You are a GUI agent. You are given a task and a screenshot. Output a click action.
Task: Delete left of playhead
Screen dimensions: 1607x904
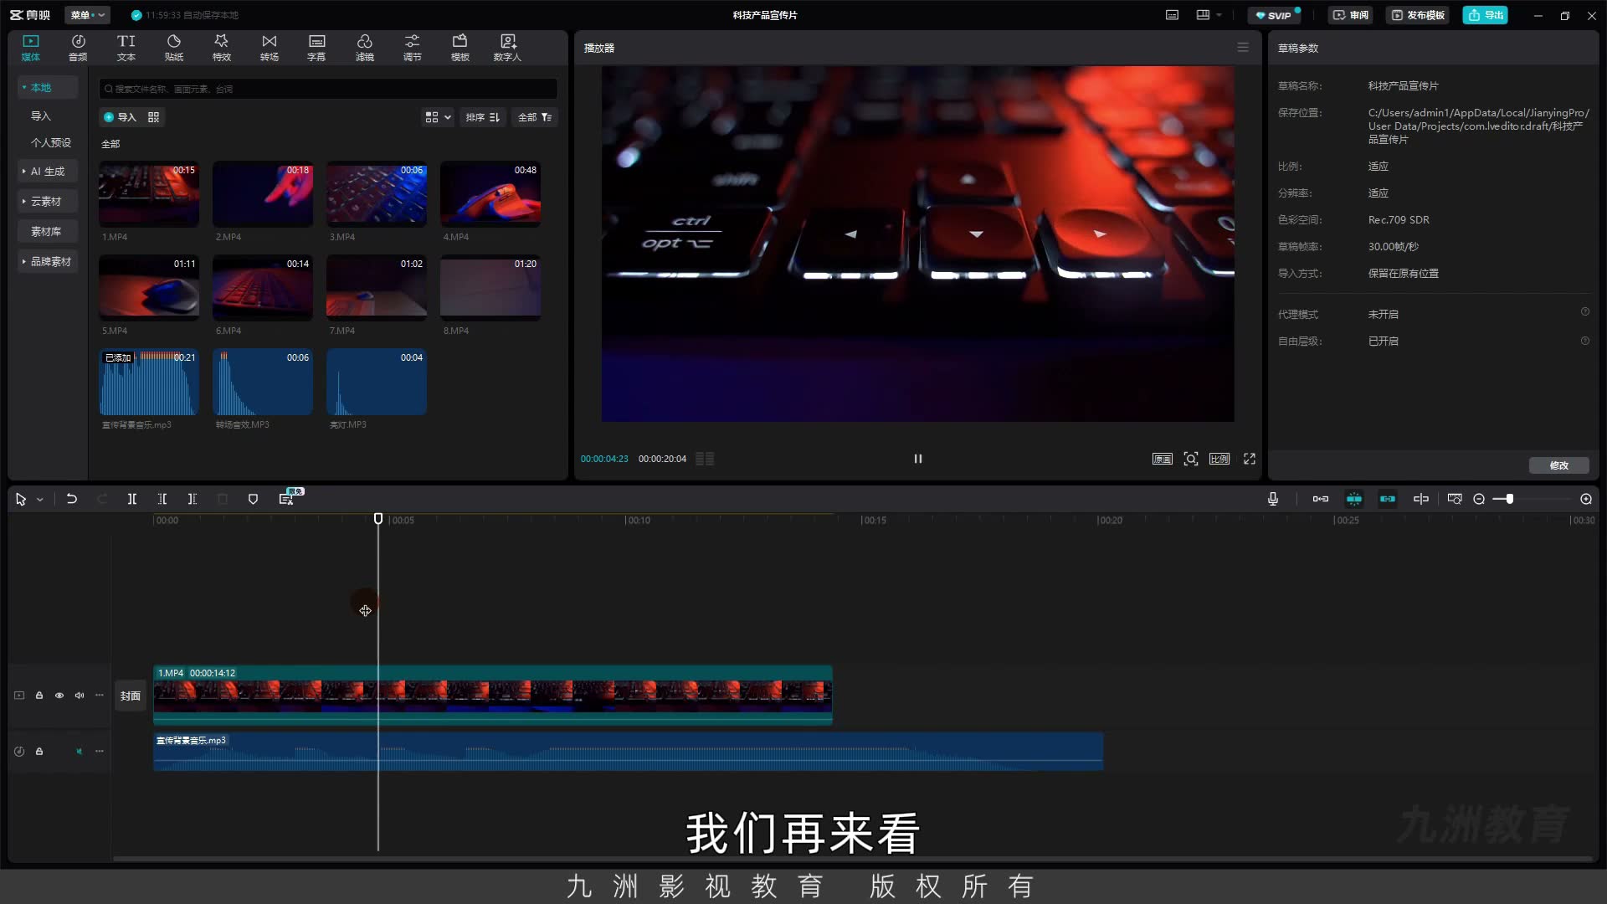pos(162,499)
